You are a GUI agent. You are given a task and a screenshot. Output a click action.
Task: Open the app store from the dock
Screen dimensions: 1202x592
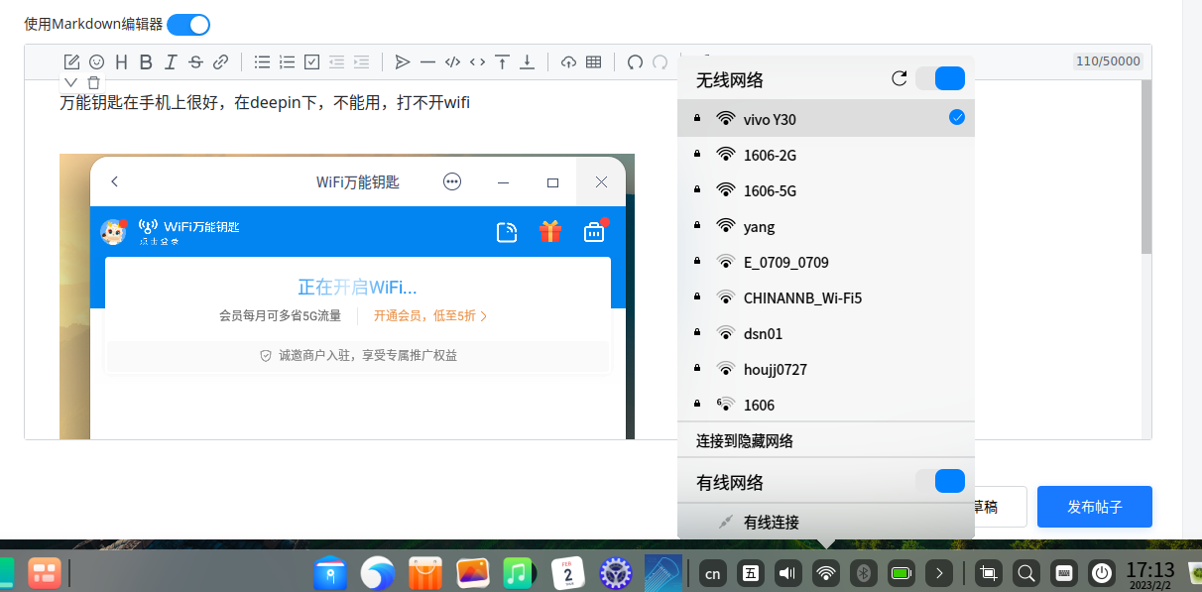tap(424, 572)
